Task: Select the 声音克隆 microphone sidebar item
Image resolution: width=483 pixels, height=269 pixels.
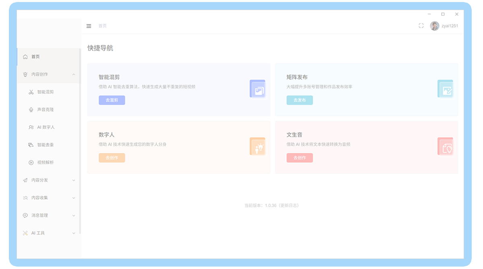Action: pos(45,110)
